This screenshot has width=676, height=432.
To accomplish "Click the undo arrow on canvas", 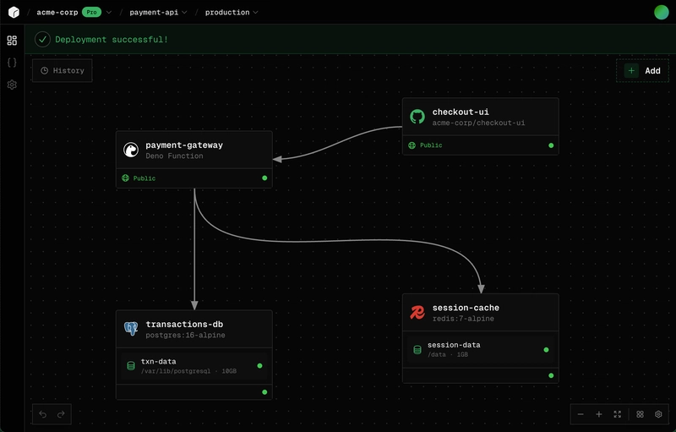I will (x=43, y=414).
